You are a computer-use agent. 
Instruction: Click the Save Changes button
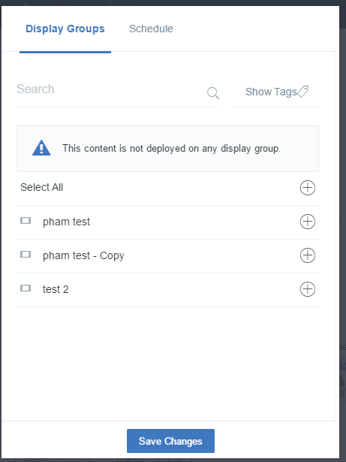170,441
